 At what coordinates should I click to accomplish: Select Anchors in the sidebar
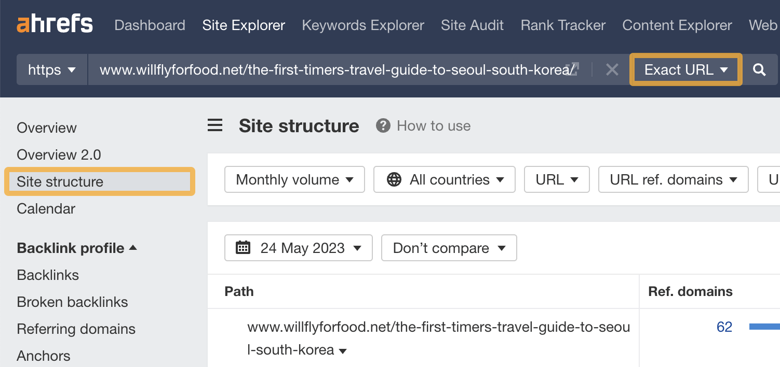coord(43,356)
